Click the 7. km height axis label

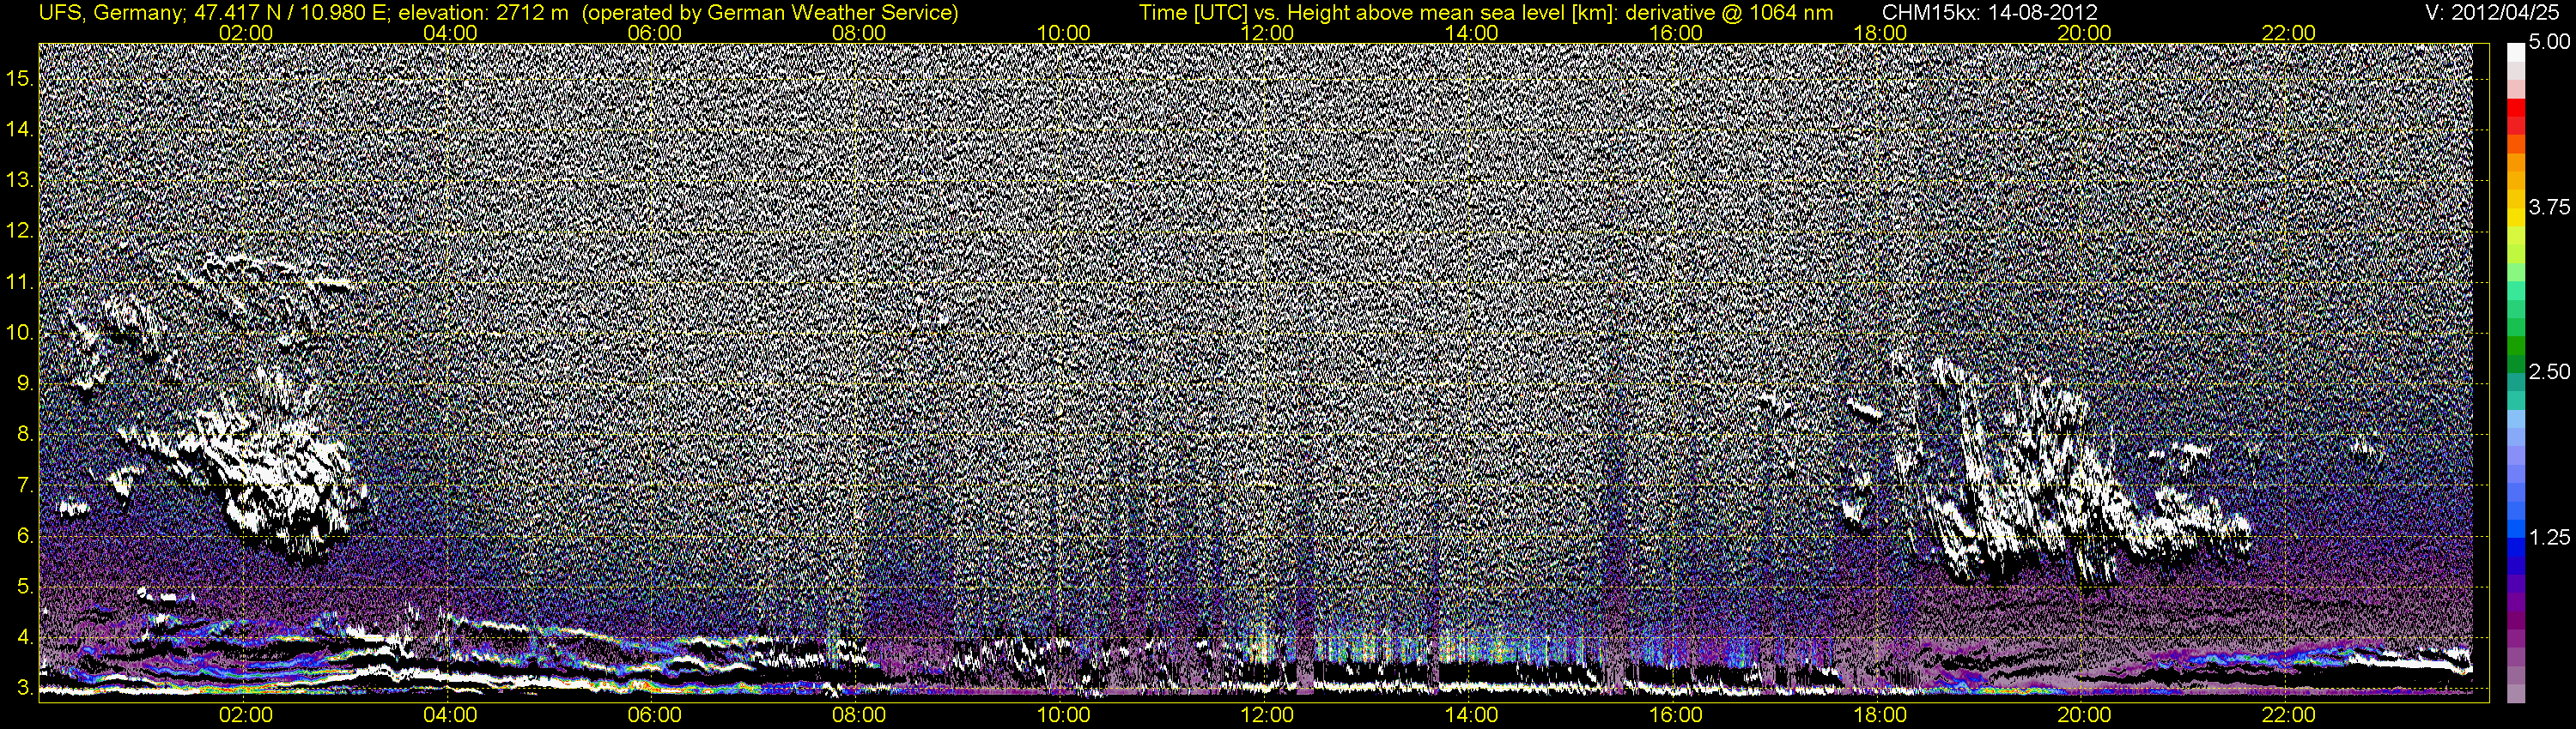(25, 485)
